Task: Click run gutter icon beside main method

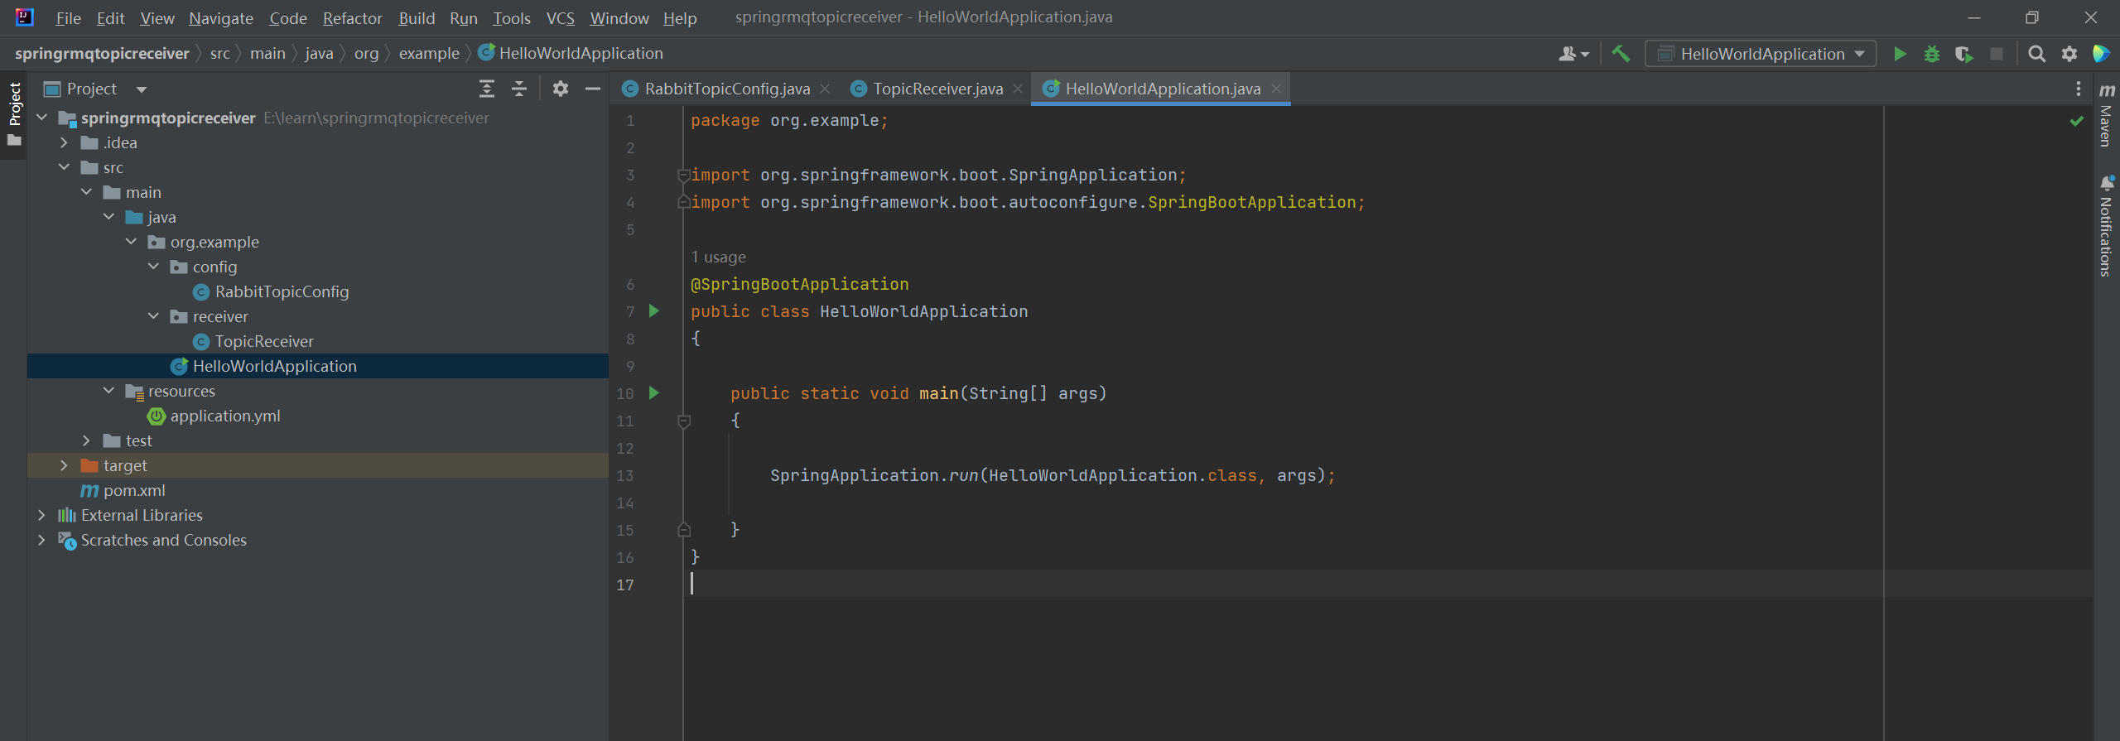Action: [x=654, y=393]
